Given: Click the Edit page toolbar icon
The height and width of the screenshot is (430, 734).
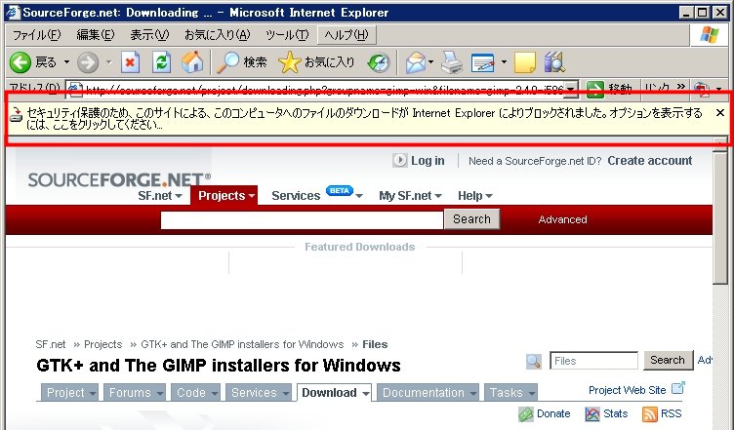Looking at the screenshot, I should click(x=482, y=62).
